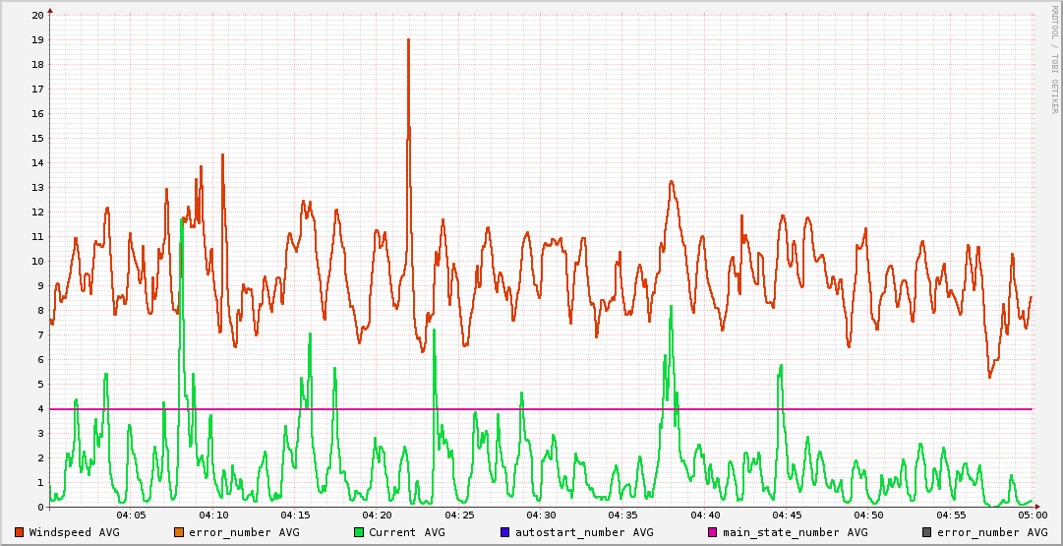
Task: Click the y-axis arrowhead above 20
Action: click(49, 10)
